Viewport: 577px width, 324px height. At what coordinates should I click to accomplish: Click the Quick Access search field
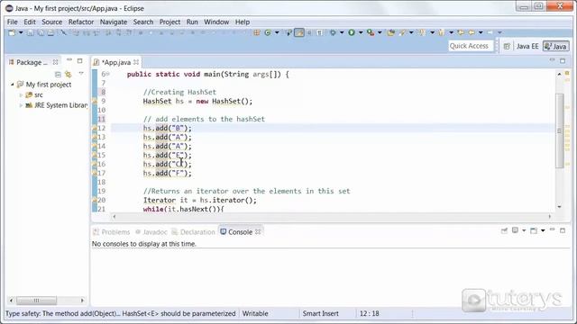[x=470, y=46]
